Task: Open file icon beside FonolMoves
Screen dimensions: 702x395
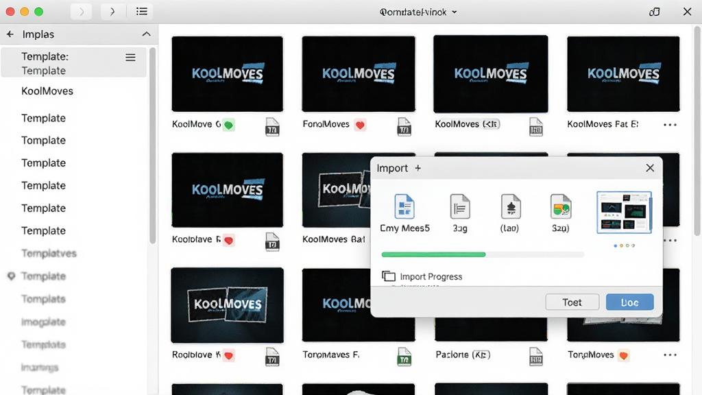Action: (x=404, y=127)
